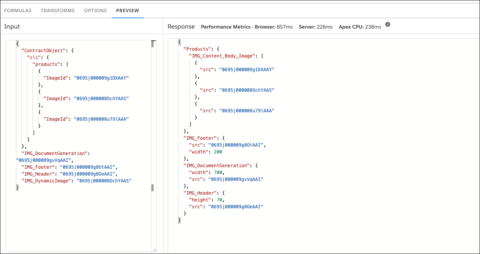The width and height of the screenshot is (480, 254).
Task: Click the Input value "0695j000009gvVqAAI"
Action: 43,160
